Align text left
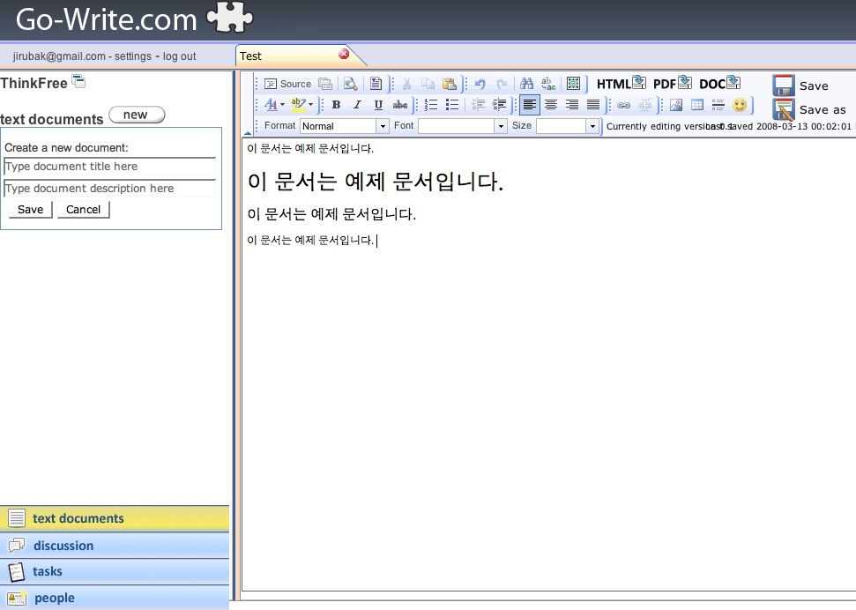The height and width of the screenshot is (610, 856). point(530,105)
